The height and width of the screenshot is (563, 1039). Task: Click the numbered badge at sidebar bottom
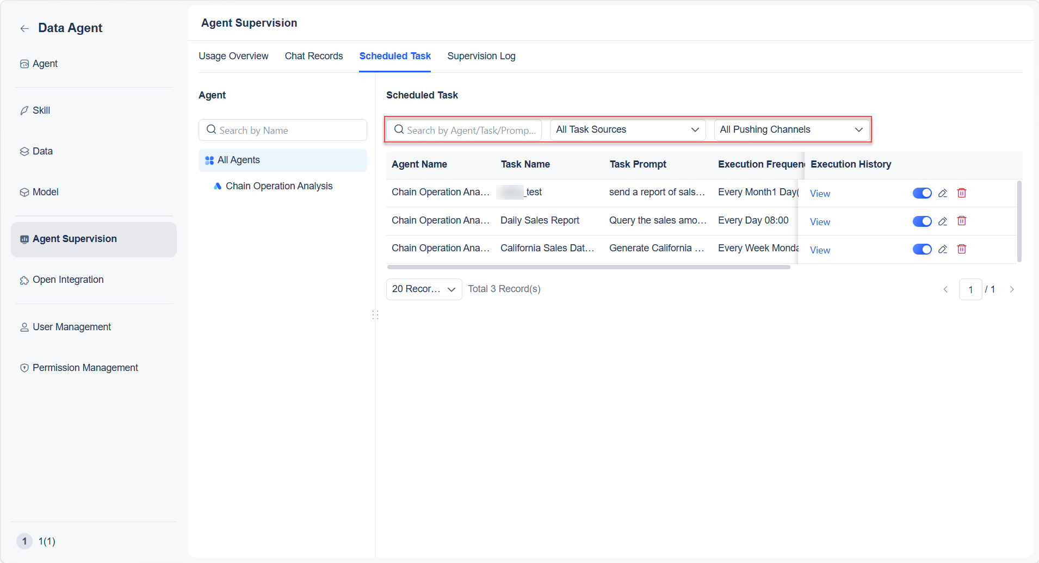pos(24,541)
